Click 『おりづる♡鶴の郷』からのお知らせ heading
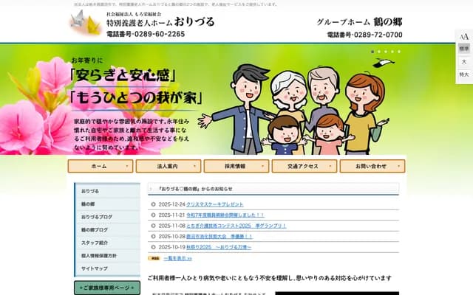Screen dimensions: 473x295 tap(195, 189)
